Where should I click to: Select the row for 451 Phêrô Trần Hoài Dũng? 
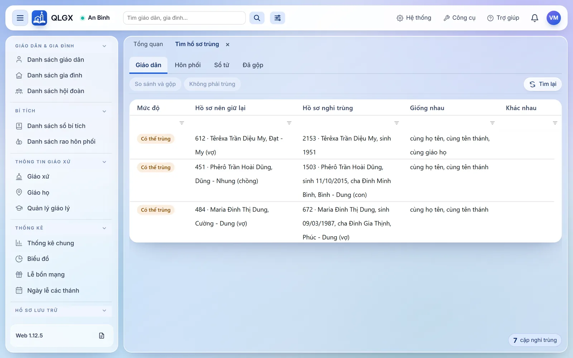[342, 181]
